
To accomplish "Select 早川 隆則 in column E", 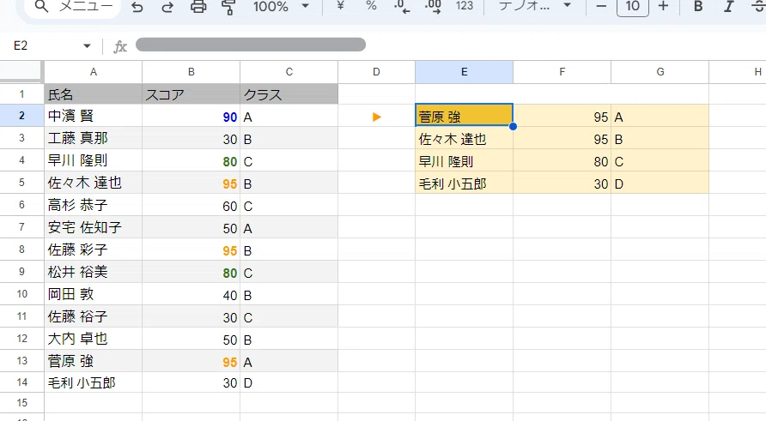I will 464,160.
